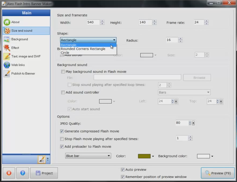The width and height of the screenshot is (237, 182).
Task: Click the Text, image and SWF pencil icon
Action: click(7, 56)
